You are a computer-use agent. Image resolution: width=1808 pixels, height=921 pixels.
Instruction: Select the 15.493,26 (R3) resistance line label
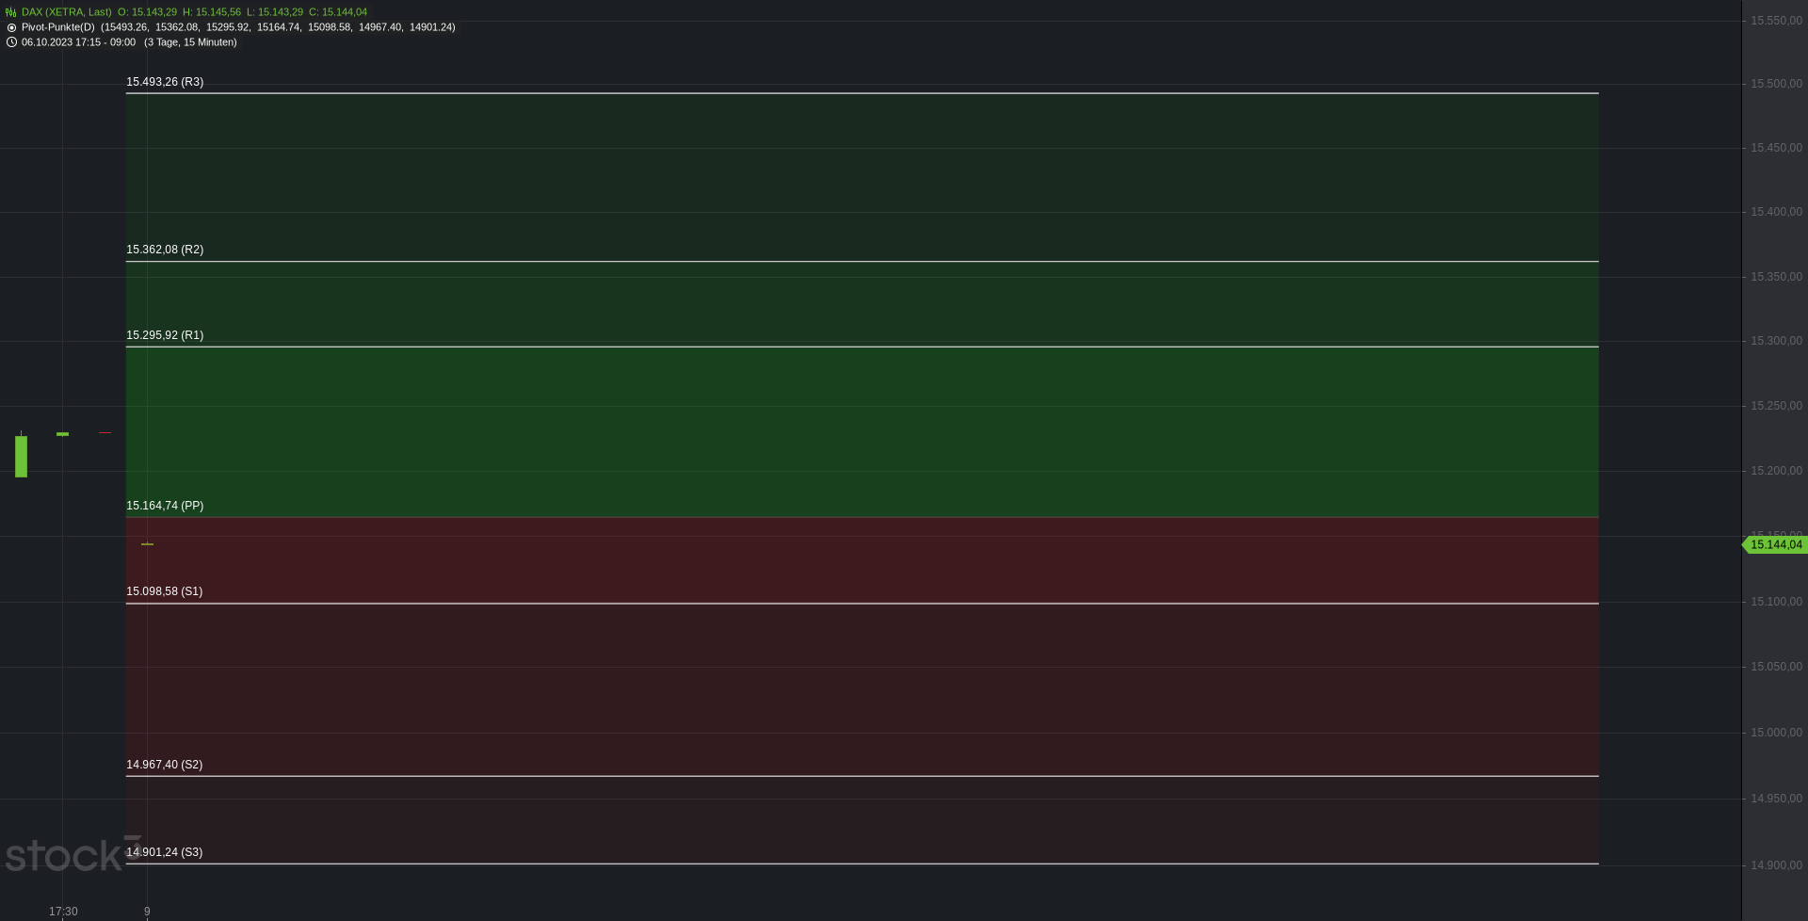[165, 82]
